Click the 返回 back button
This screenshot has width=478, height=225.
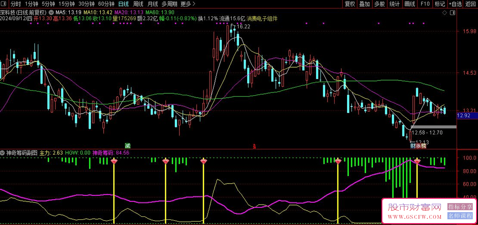click(470, 4)
